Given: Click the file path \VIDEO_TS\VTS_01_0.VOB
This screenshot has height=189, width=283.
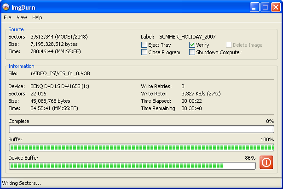Looking at the screenshot, I should tap(60, 73).
